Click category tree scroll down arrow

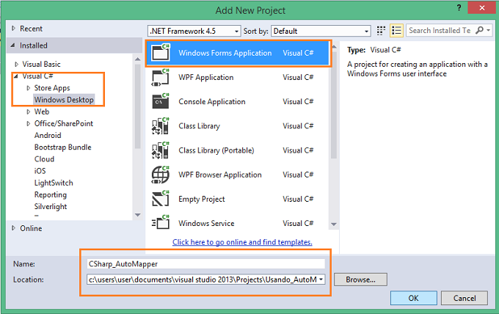137,215
